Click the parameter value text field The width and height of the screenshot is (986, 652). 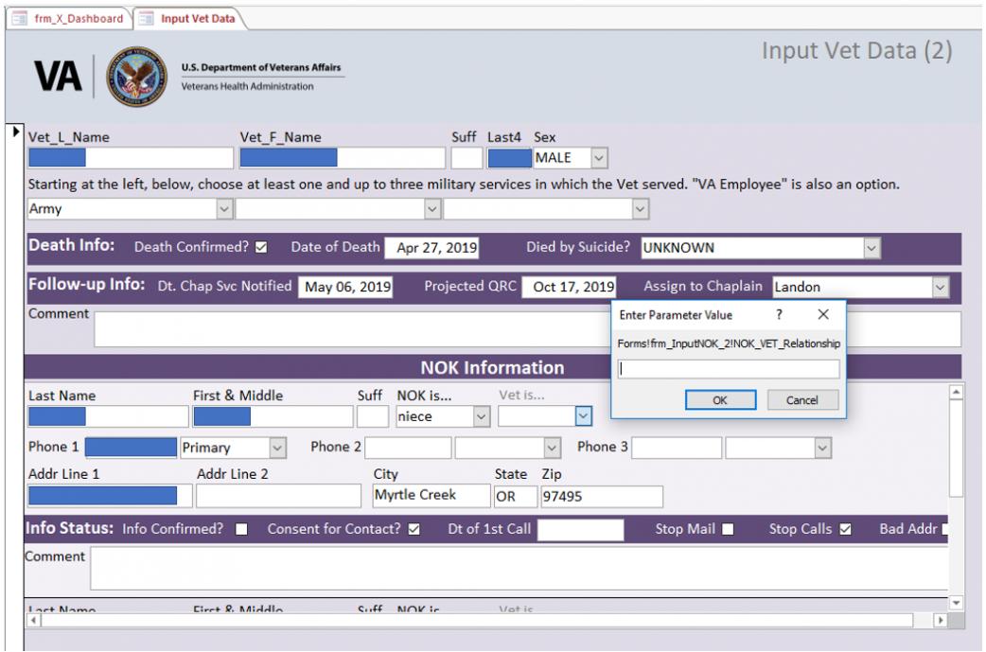tap(728, 370)
